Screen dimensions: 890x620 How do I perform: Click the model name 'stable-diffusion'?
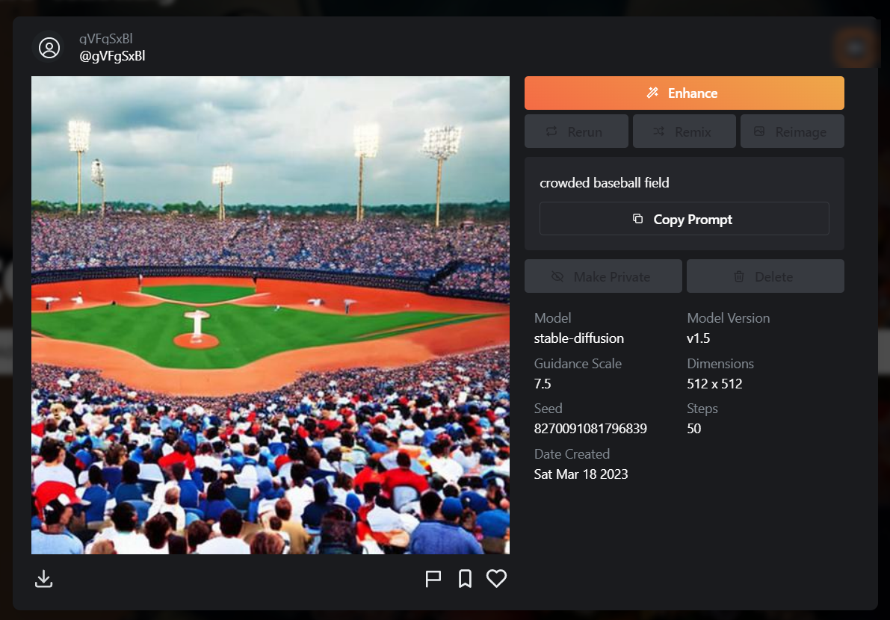578,338
